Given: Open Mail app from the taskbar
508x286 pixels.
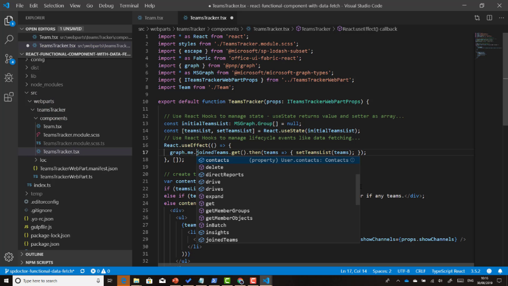Looking at the screenshot, I should pos(162,281).
